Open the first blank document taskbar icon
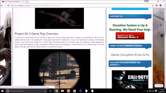The height and width of the screenshot is (93, 166). pyautogui.click(x=86, y=91)
